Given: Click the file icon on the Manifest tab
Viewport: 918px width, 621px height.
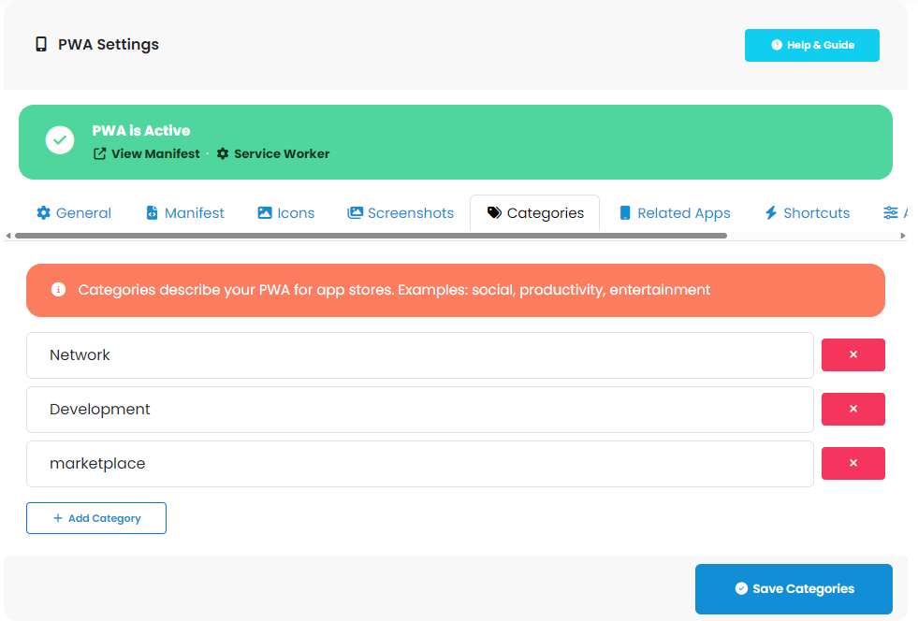Looking at the screenshot, I should click(151, 212).
